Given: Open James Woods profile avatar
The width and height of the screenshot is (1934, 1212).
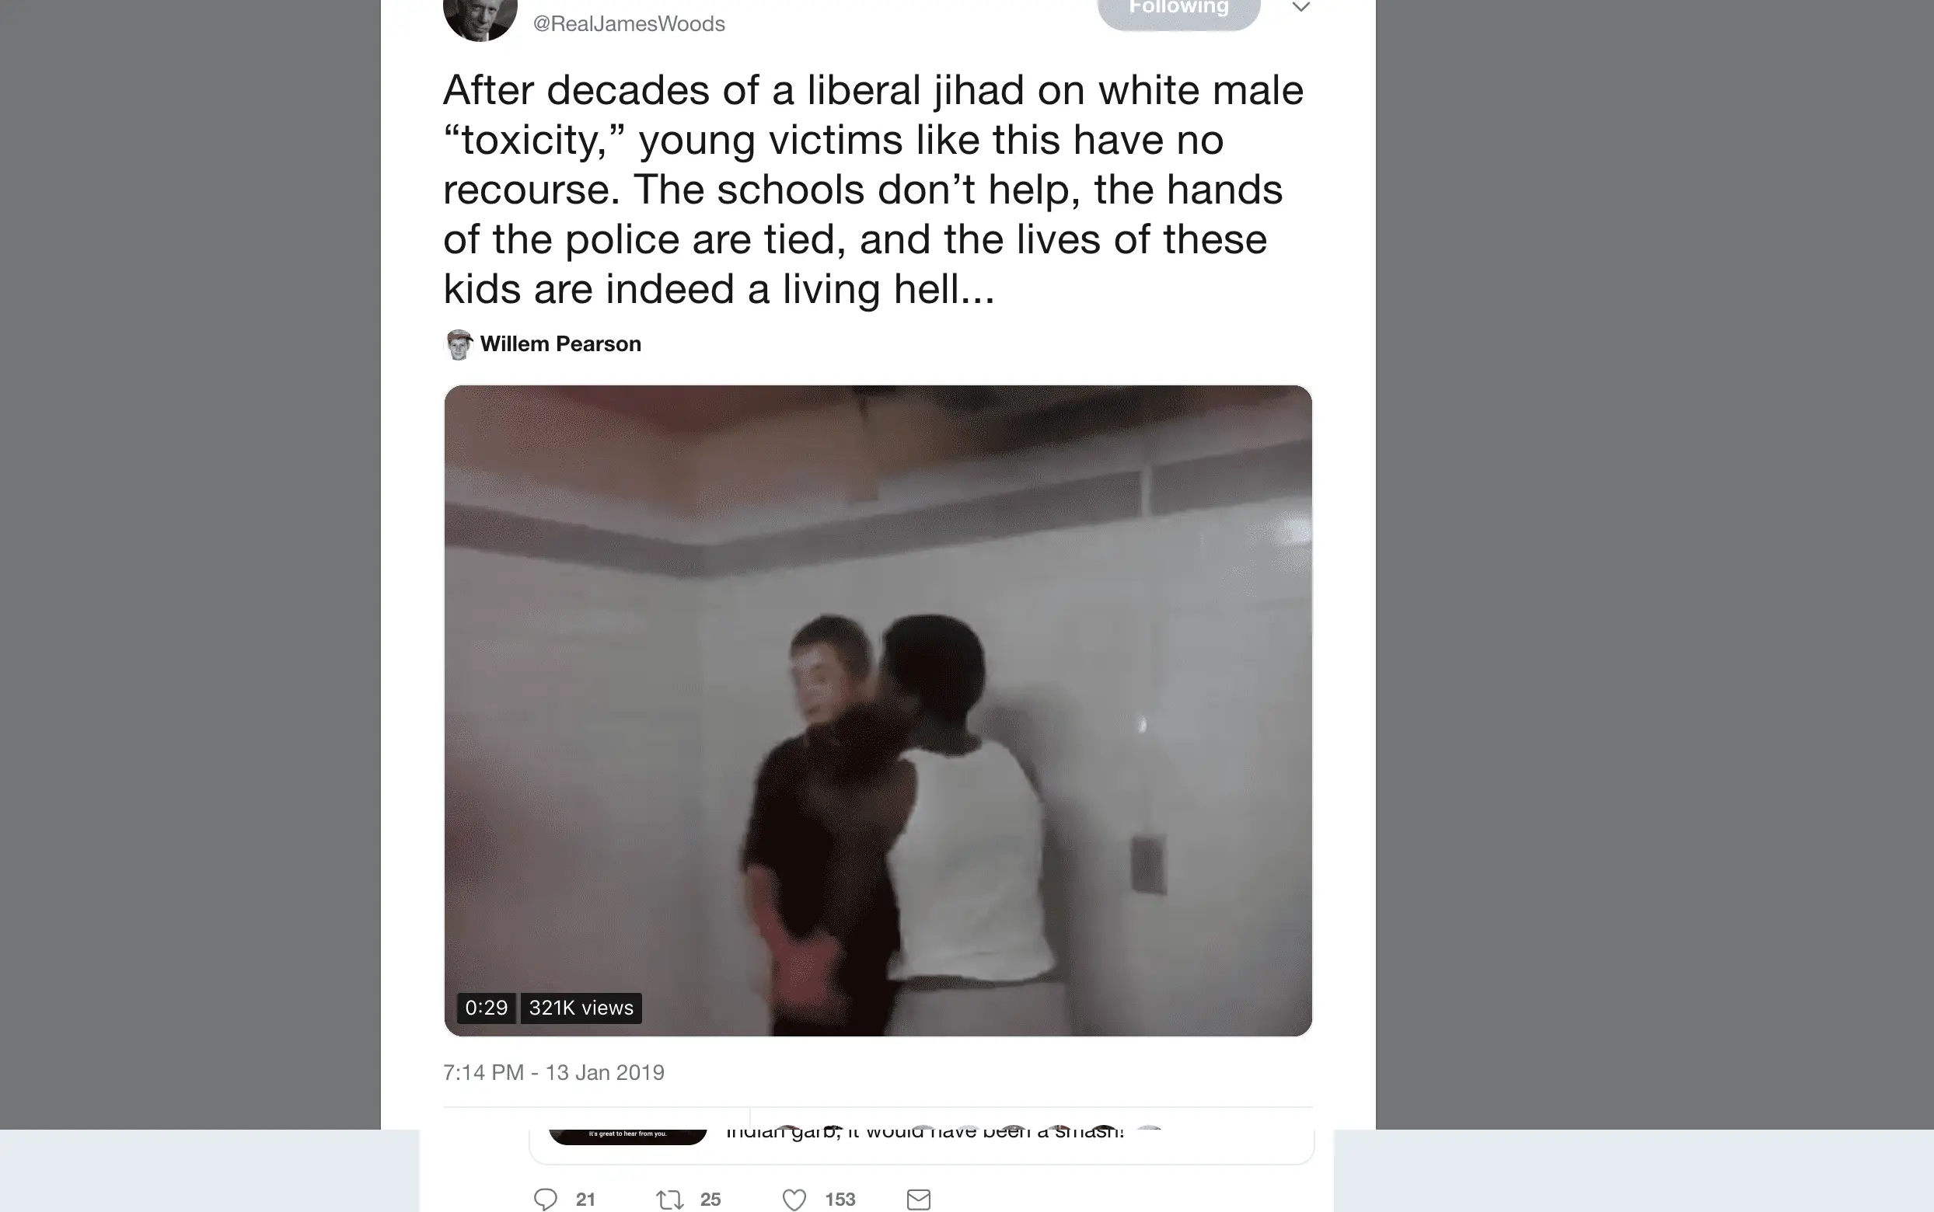Looking at the screenshot, I should point(480,19).
